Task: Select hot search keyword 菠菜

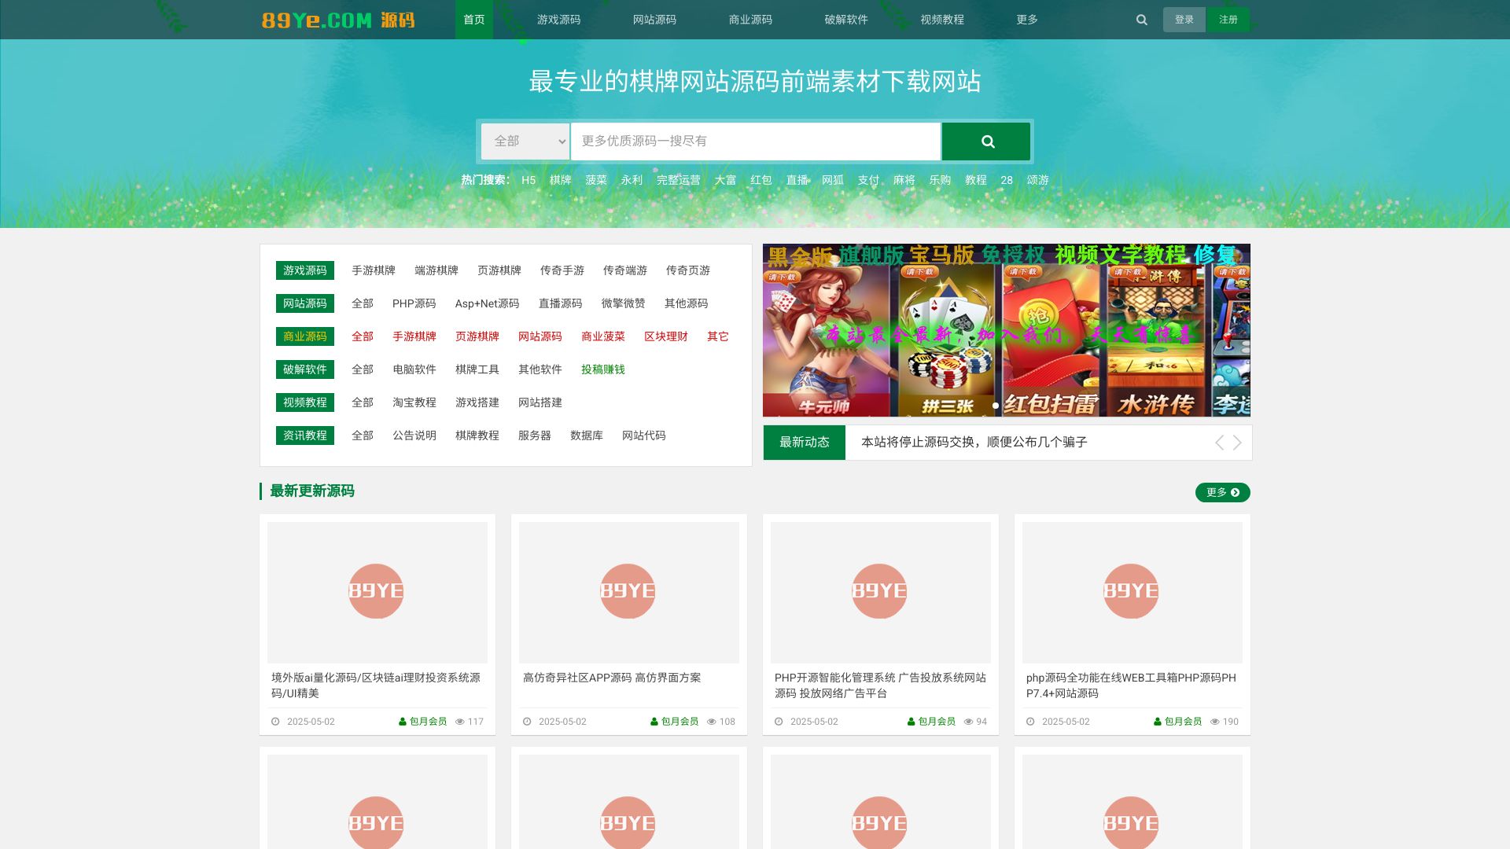Action: pyautogui.click(x=596, y=180)
